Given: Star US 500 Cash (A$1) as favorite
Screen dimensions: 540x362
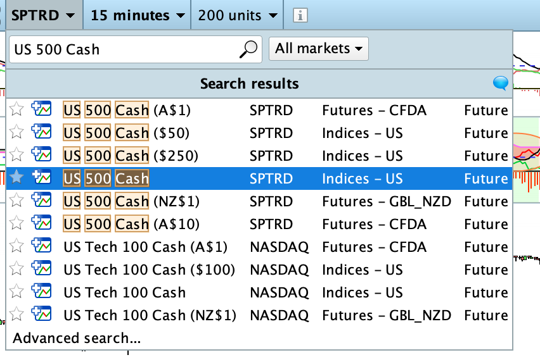Looking at the screenshot, I should pyautogui.click(x=17, y=110).
